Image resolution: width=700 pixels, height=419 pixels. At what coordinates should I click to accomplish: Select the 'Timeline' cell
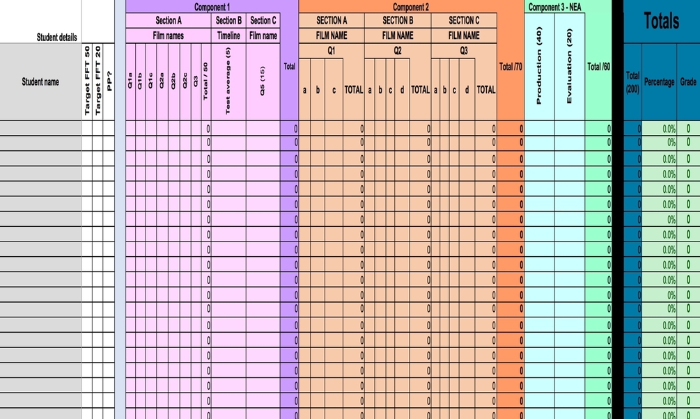[228, 35]
